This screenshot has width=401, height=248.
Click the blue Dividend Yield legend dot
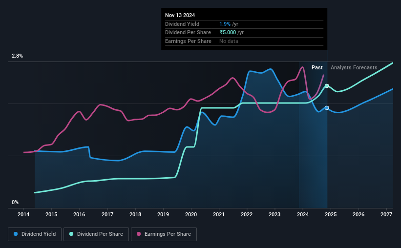(16, 234)
